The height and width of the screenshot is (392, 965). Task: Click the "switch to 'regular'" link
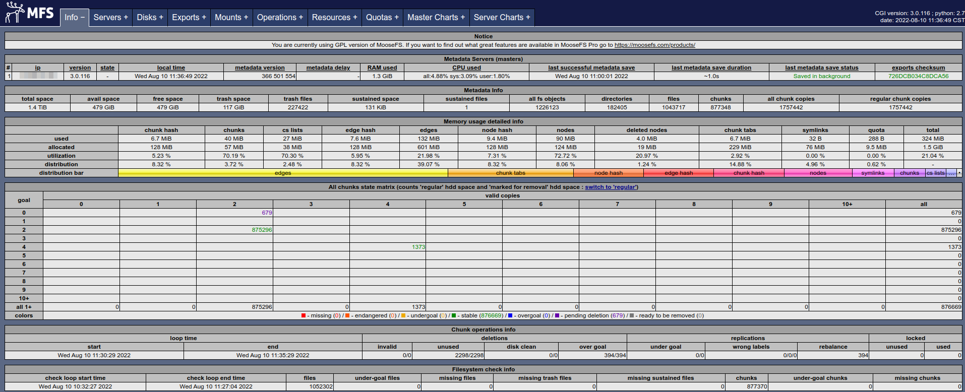611,187
